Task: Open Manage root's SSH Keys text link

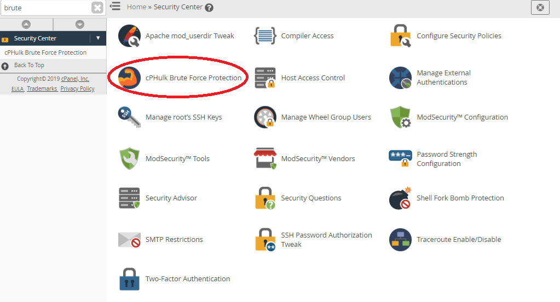Action: click(183, 117)
